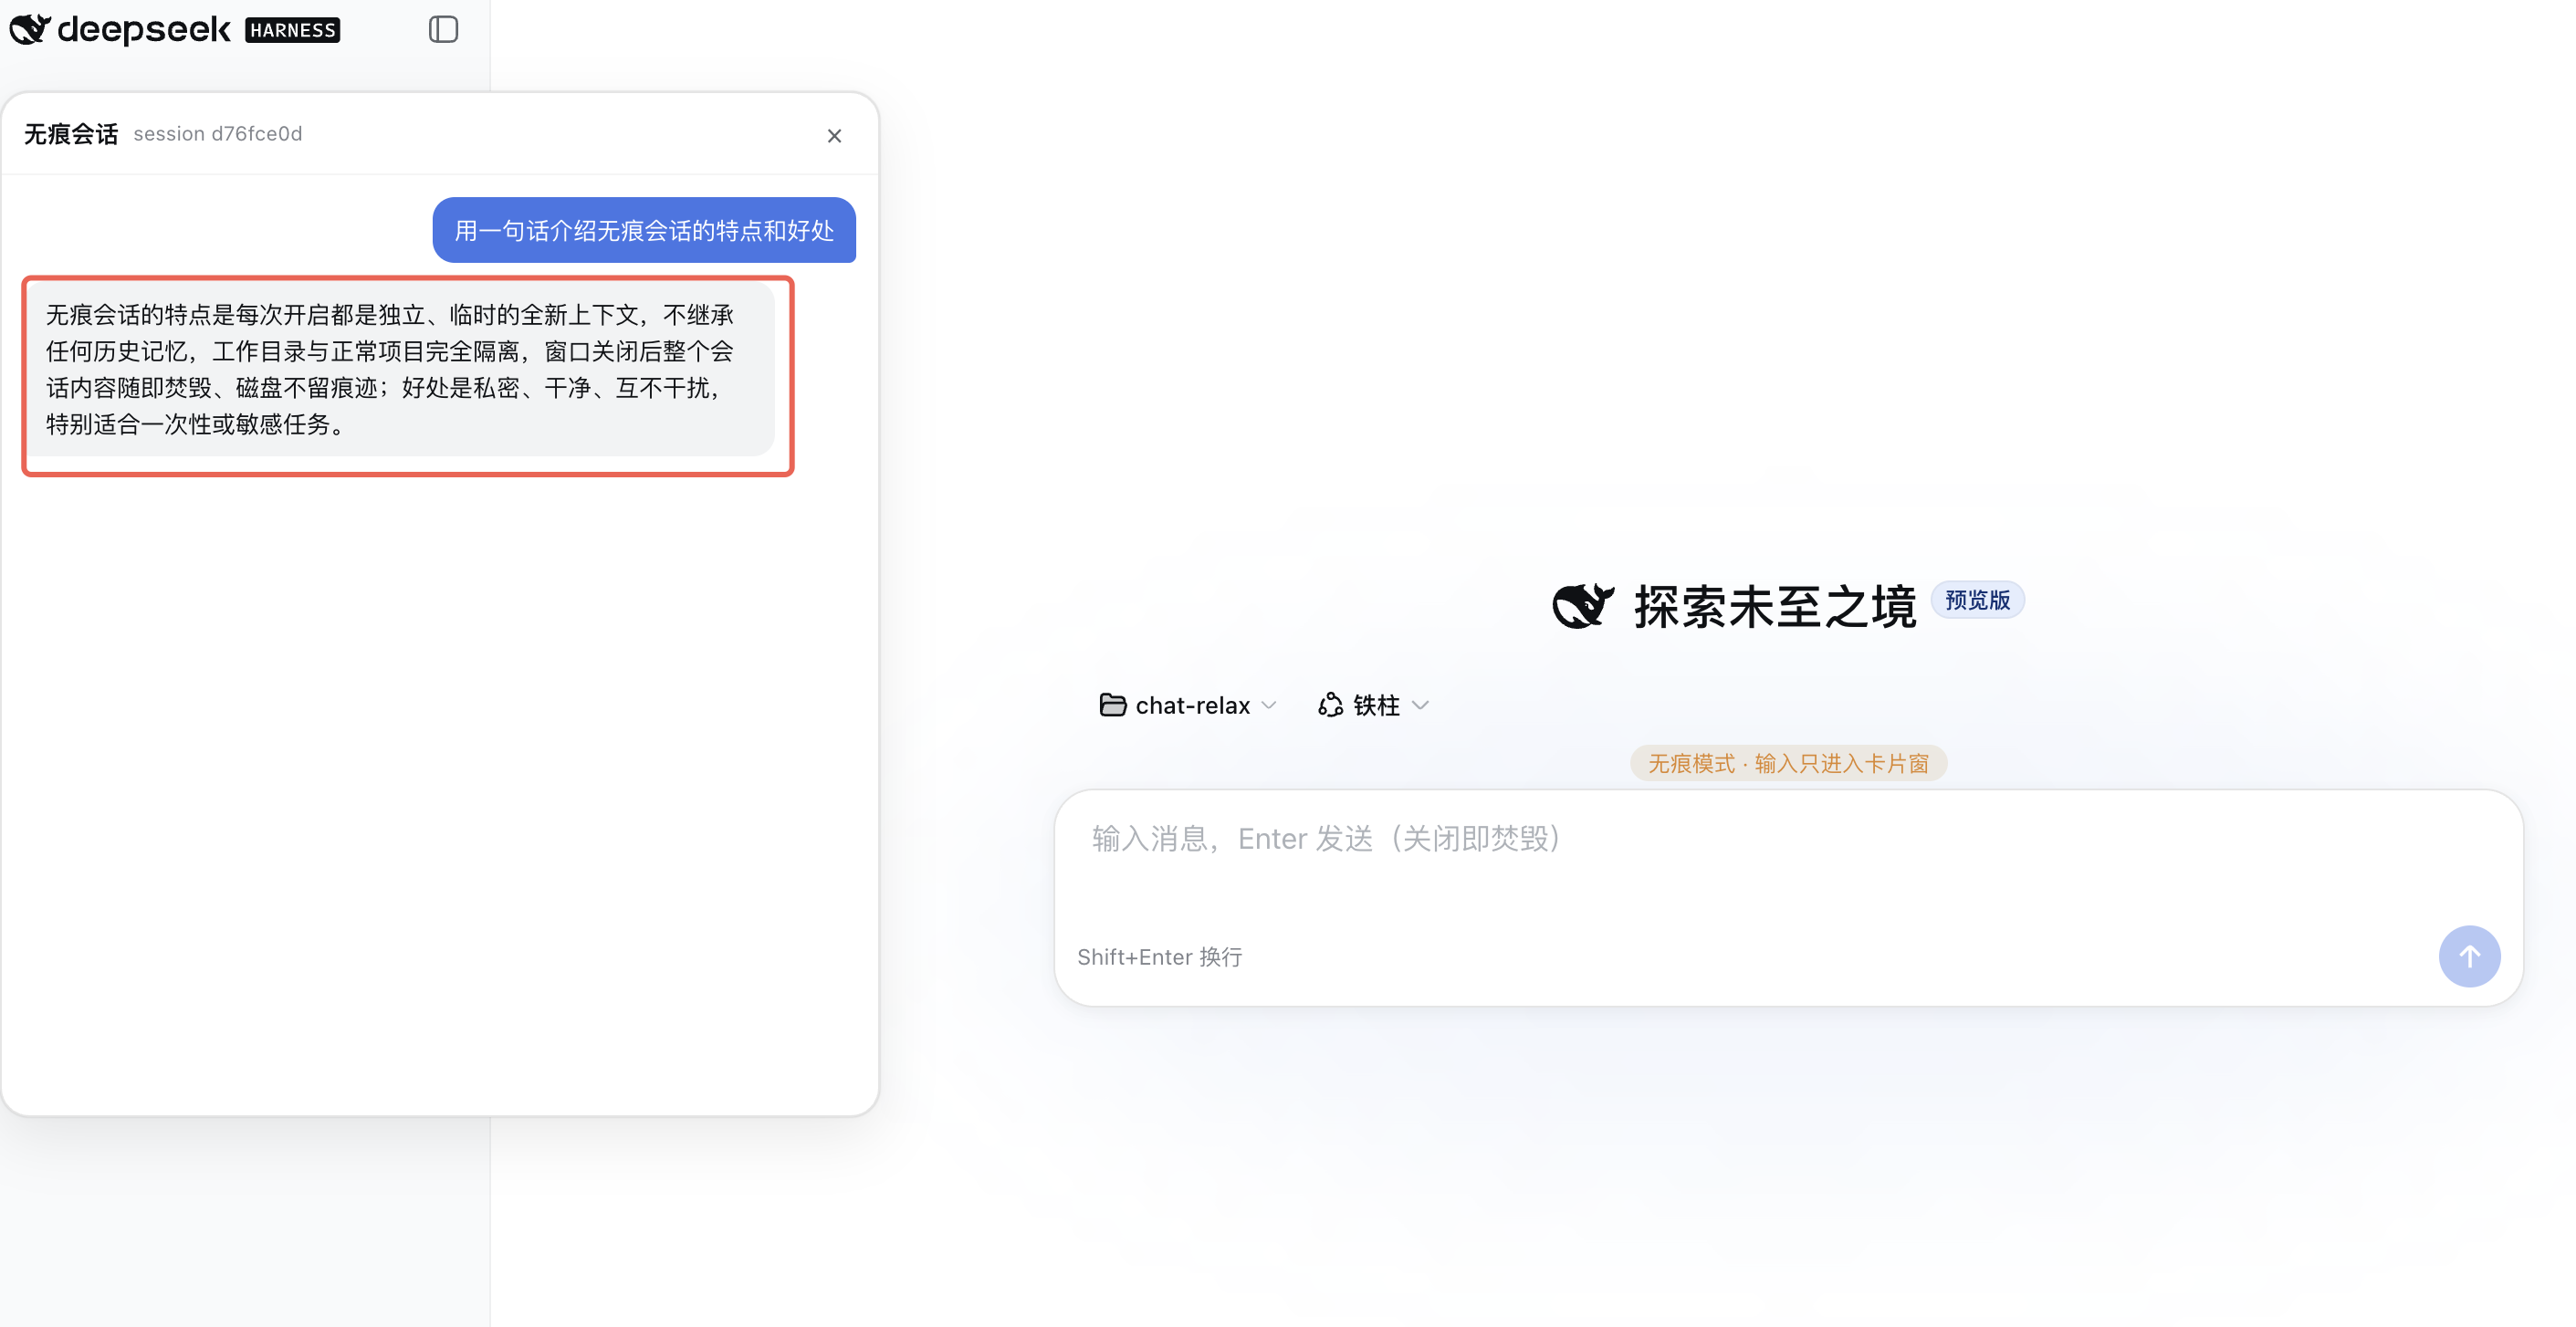The image size is (2576, 1327).
Task: Click the deepseek whale logo in header
Action: pyautogui.click(x=30, y=29)
